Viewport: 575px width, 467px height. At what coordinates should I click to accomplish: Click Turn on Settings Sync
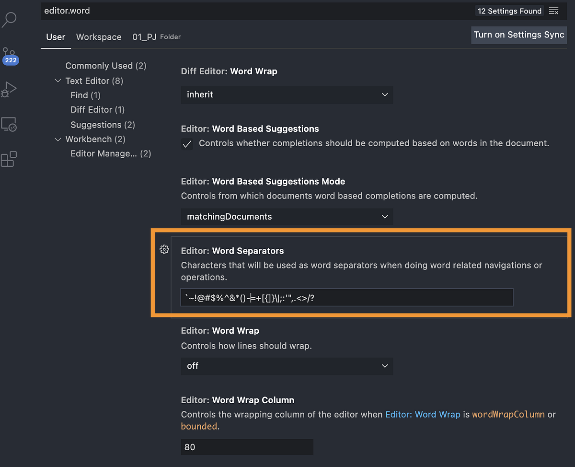point(519,35)
